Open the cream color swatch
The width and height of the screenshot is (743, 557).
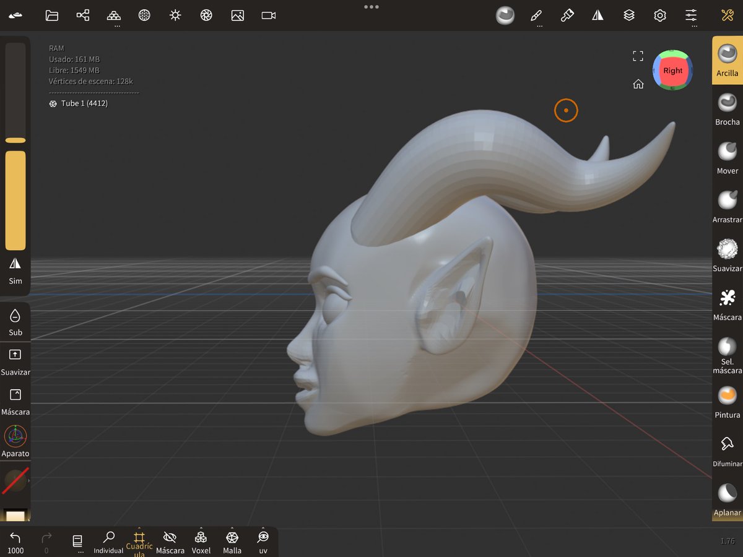click(x=15, y=516)
